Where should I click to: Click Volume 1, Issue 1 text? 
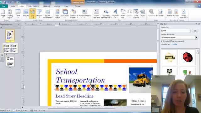tap(138, 101)
